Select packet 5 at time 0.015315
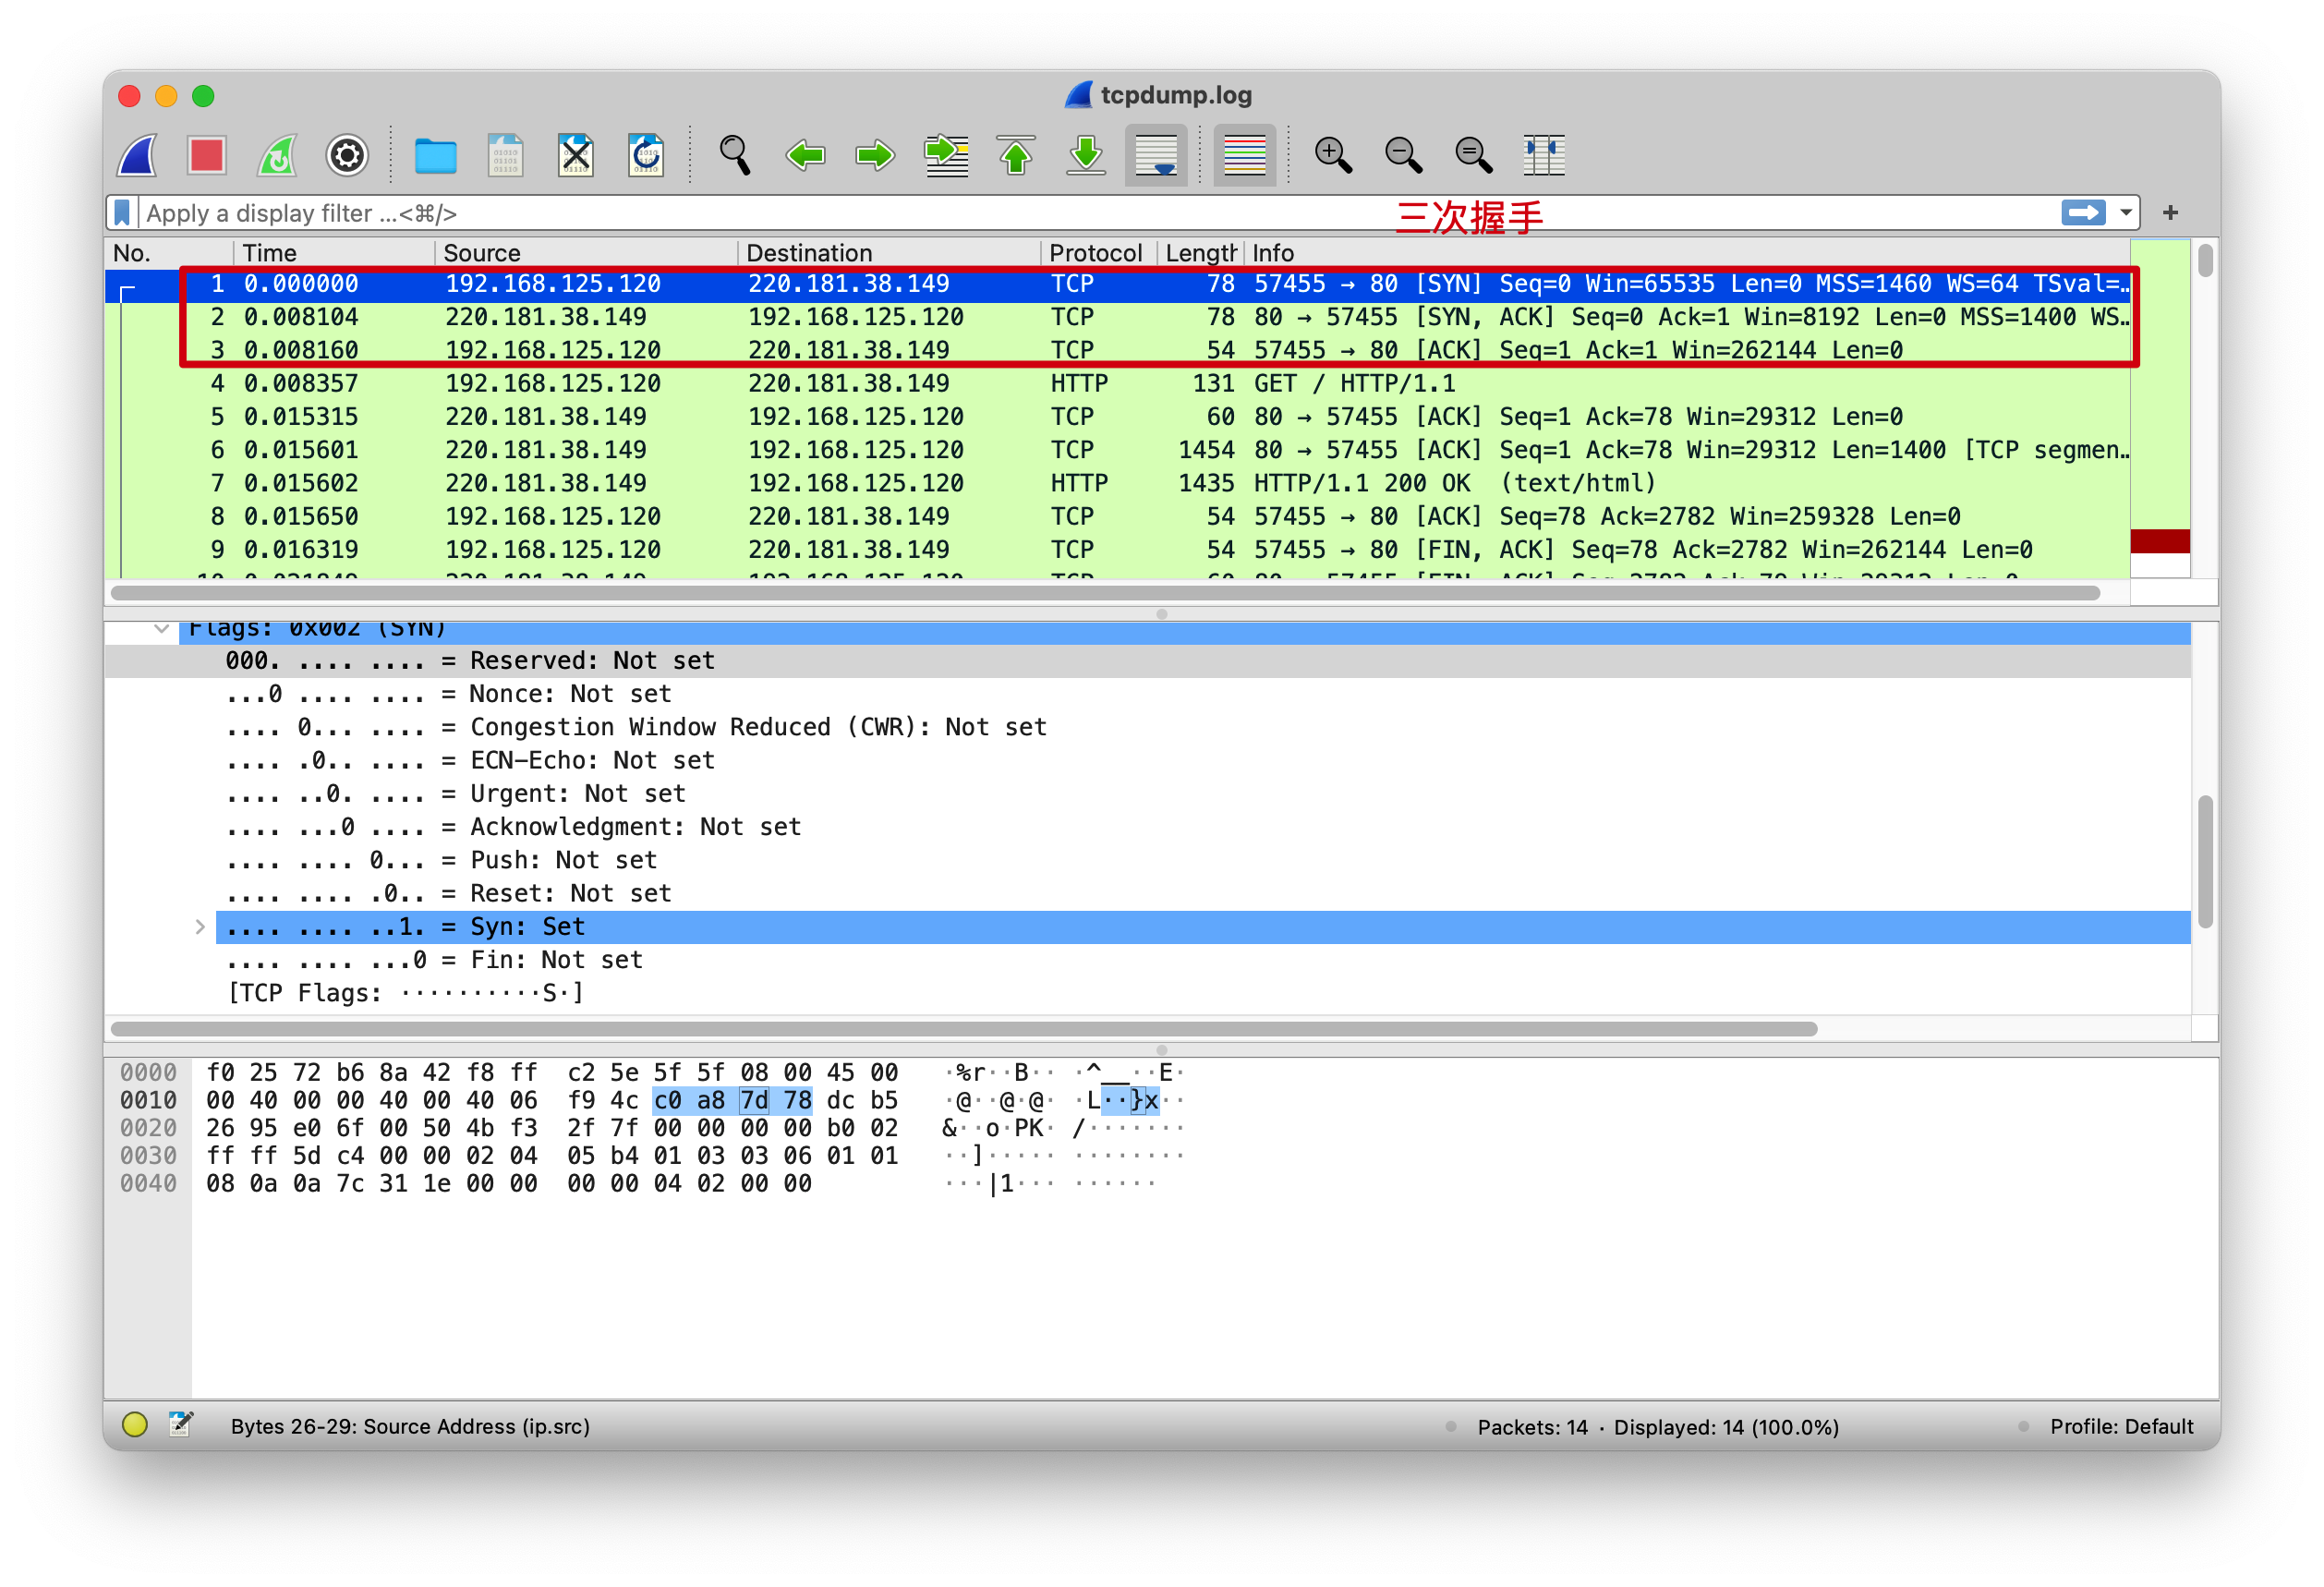Screen dimensions: 2324x1587 (x=1118, y=416)
